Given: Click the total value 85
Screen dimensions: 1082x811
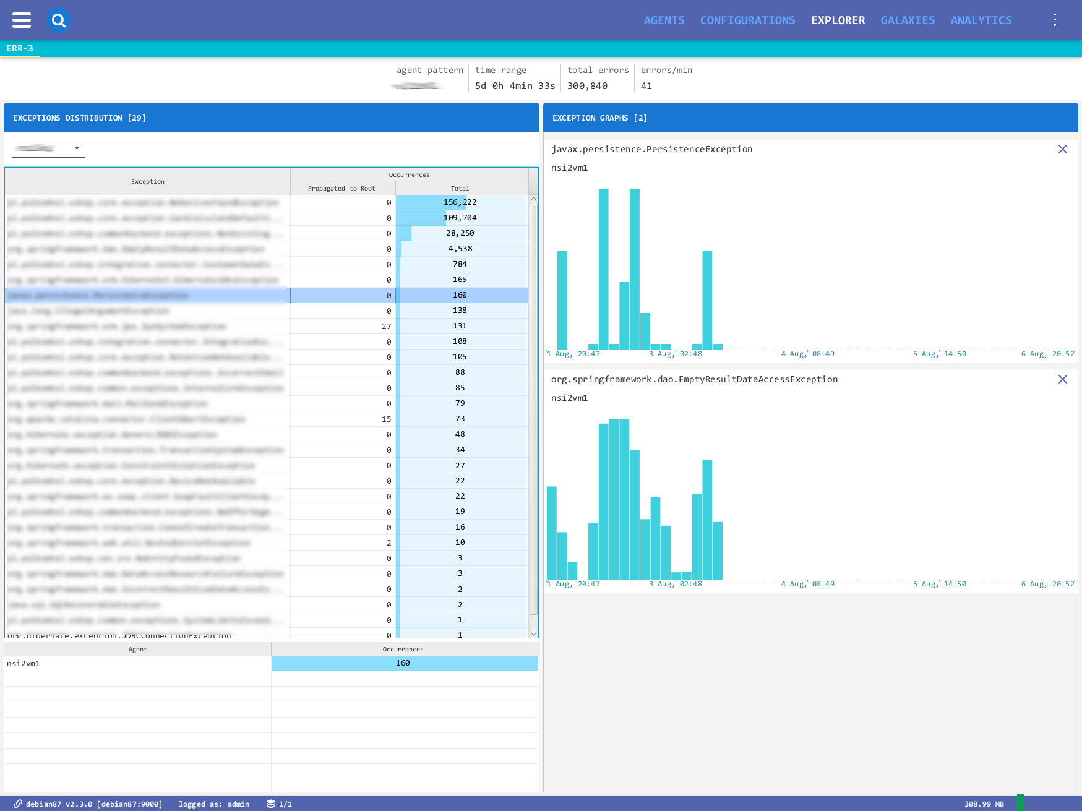Looking at the screenshot, I should [460, 388].
